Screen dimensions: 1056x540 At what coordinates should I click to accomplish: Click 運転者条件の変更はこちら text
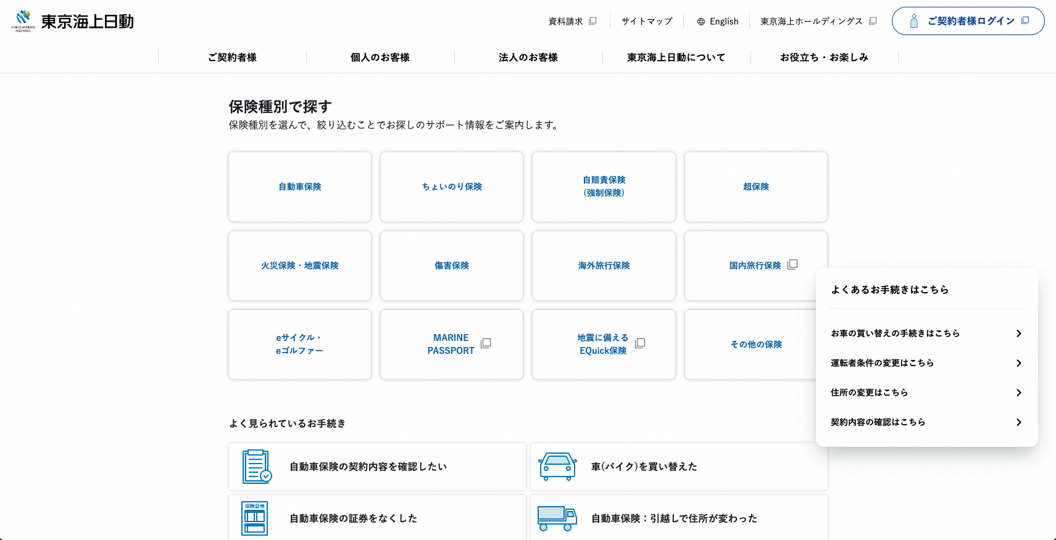point(882,363)
